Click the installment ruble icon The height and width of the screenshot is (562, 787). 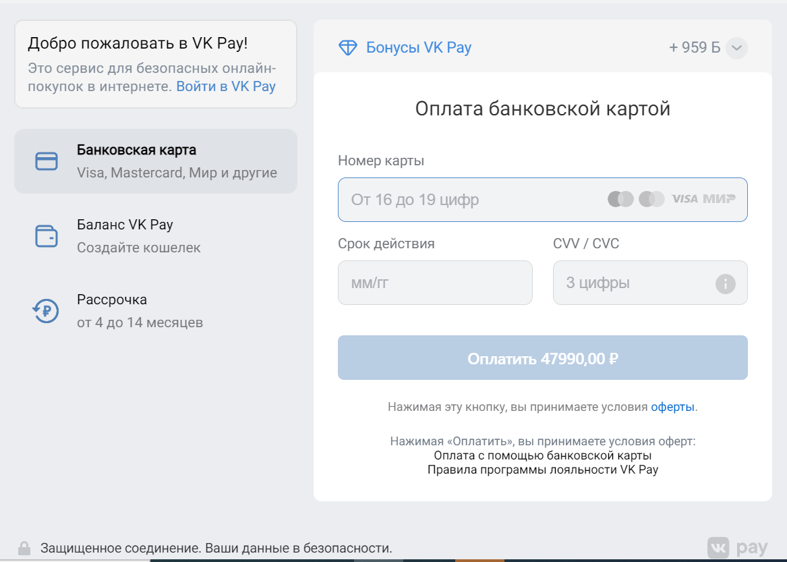click(47, 311)
